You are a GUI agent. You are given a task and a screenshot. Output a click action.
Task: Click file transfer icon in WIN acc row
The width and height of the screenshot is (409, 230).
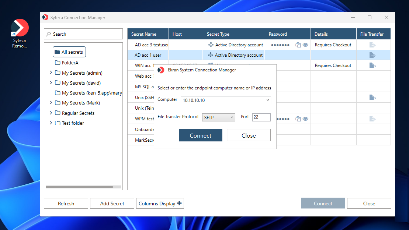[372, 66]
